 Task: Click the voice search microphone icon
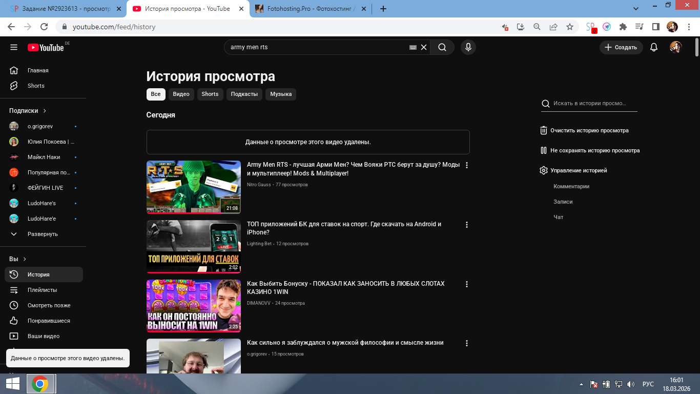[x=467, y=47]
